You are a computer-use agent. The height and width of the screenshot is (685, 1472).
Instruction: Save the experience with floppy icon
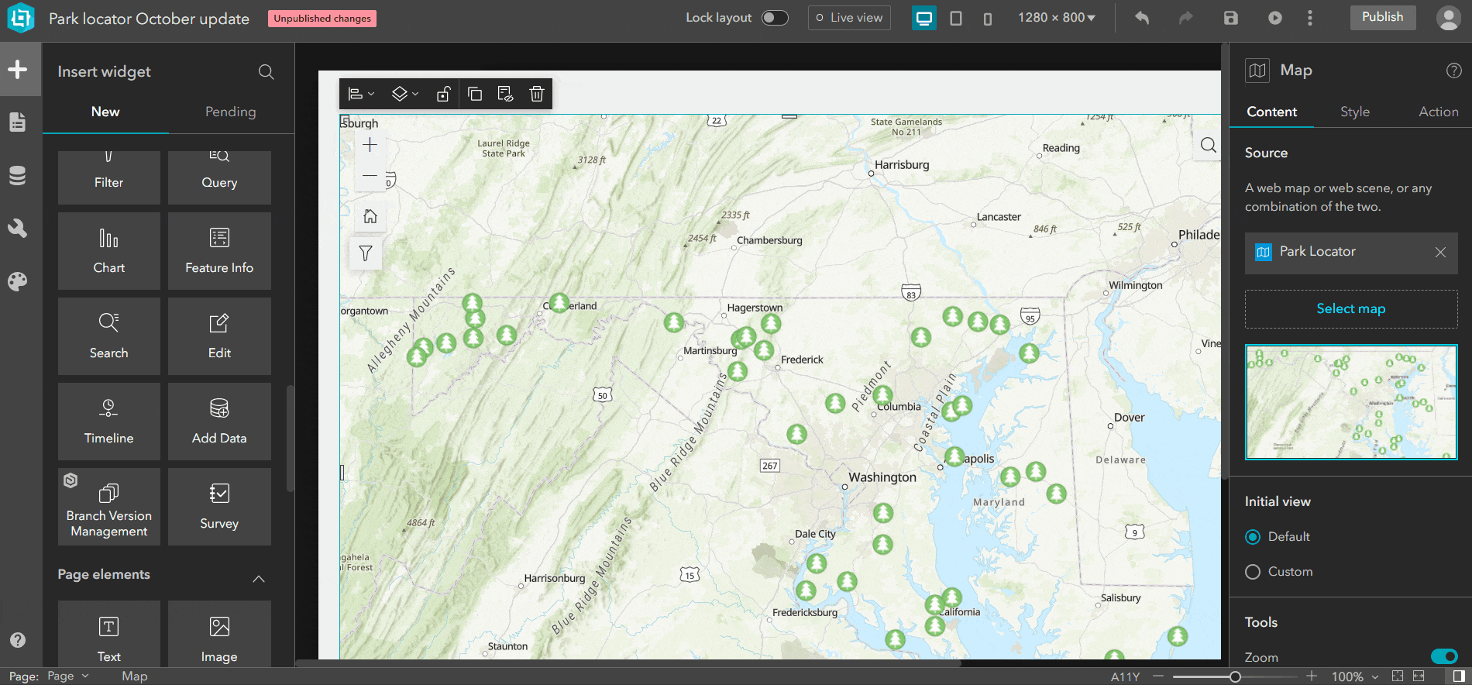pos(1231,18)
